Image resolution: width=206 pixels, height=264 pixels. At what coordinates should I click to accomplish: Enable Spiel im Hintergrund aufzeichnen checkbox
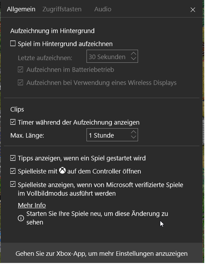click(13, 44)
